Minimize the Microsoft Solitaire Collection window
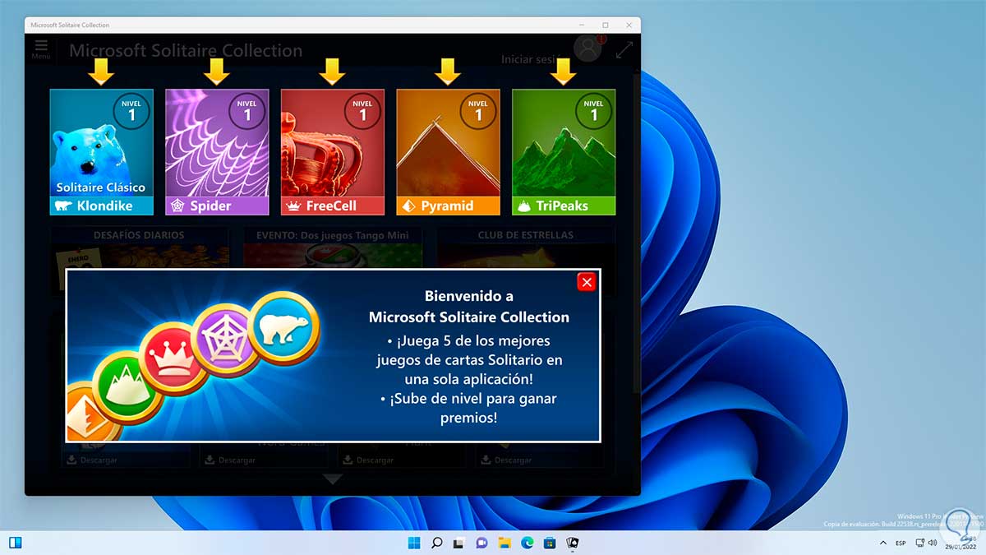This screenshot has width=986, height=555. point(580,25)
